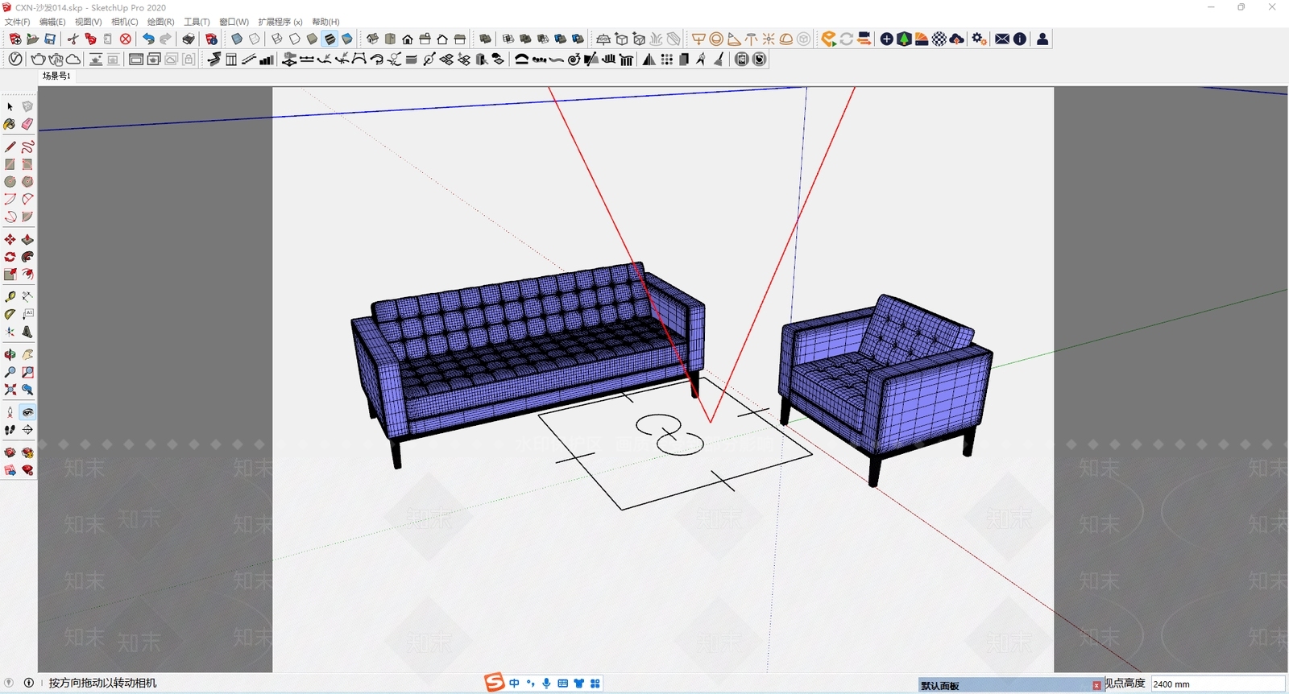
Task: Activate the Walk footprints tool
Action: tap(10, 430)
